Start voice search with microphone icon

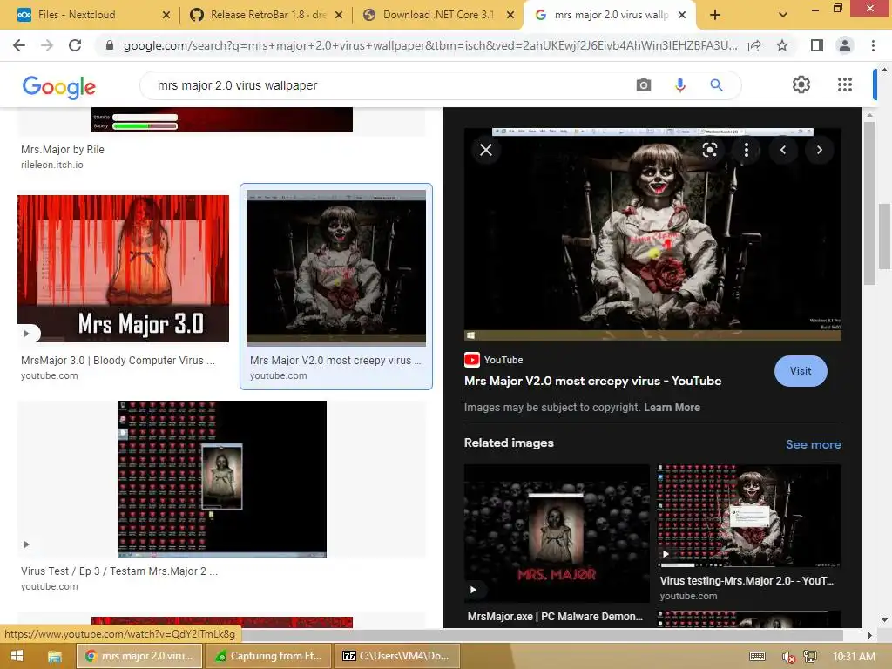pos(679,85)
